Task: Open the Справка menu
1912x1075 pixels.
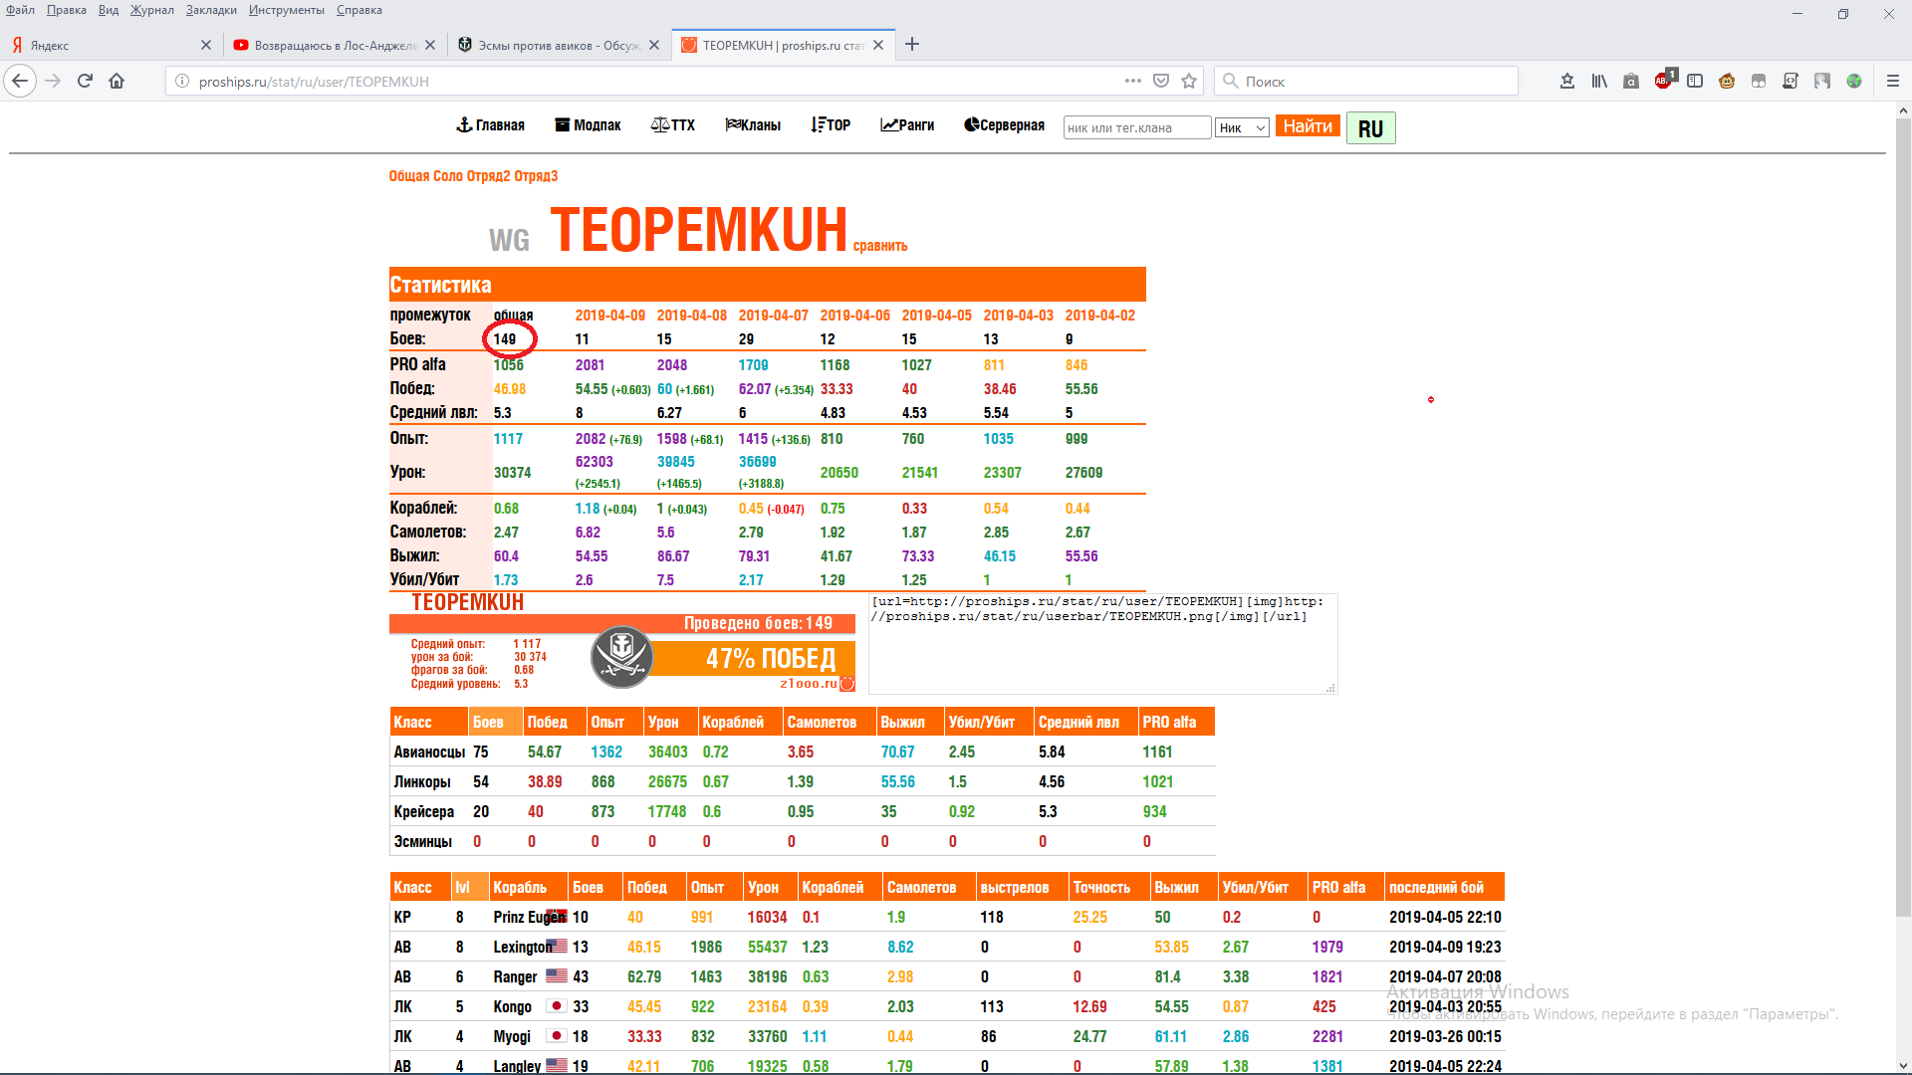Action: click(359, 10)
